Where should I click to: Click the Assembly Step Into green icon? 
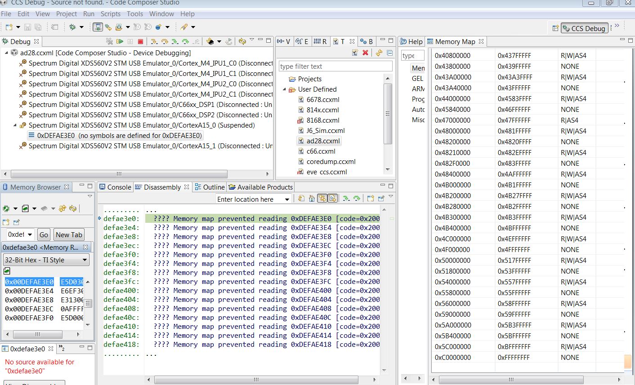[175, 41]
